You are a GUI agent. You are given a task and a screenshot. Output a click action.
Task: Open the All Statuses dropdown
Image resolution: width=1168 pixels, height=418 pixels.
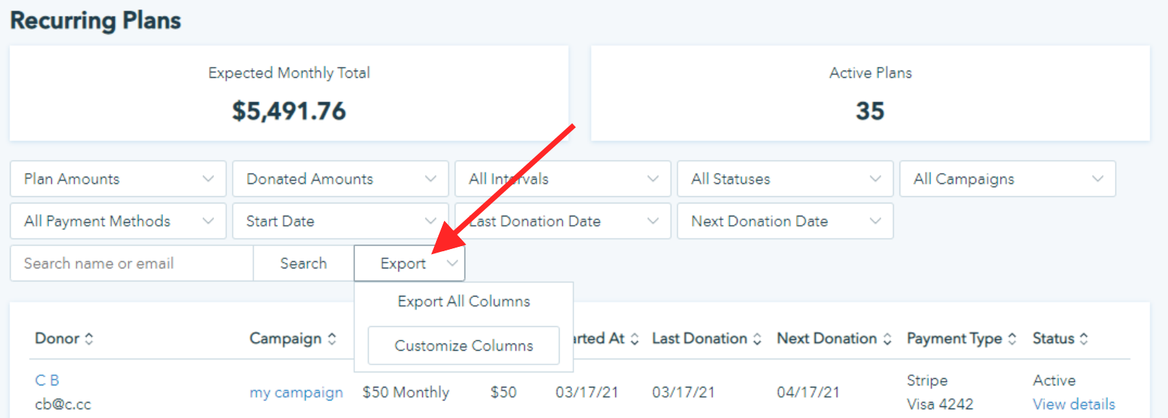(x=785, y=178)
